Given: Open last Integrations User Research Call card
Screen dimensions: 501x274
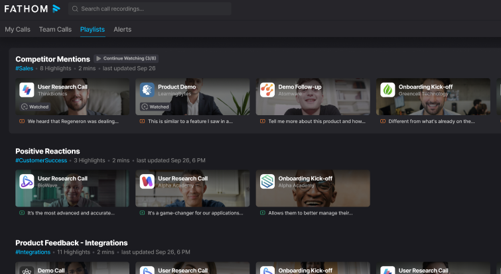Looking at the screenshot, I should coord(433,268).
